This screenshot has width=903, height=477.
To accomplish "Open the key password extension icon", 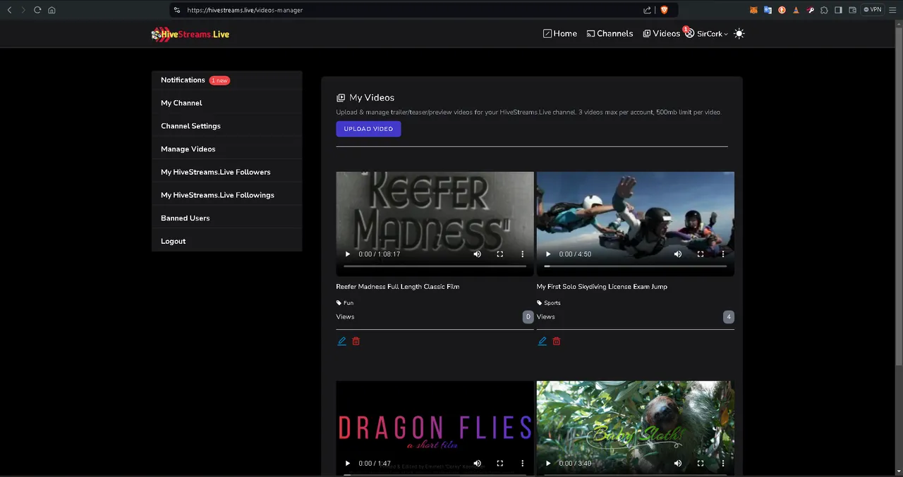I will (811, 10).
